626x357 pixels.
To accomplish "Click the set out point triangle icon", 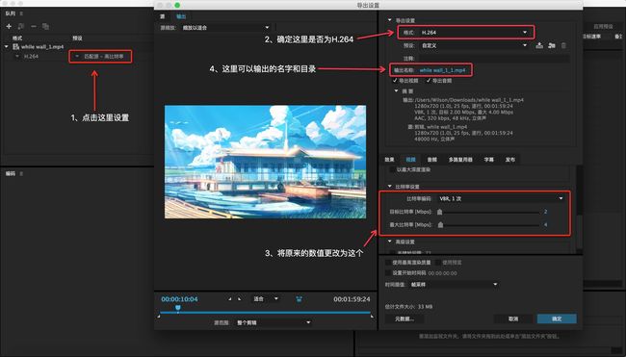I will [239, 298].
